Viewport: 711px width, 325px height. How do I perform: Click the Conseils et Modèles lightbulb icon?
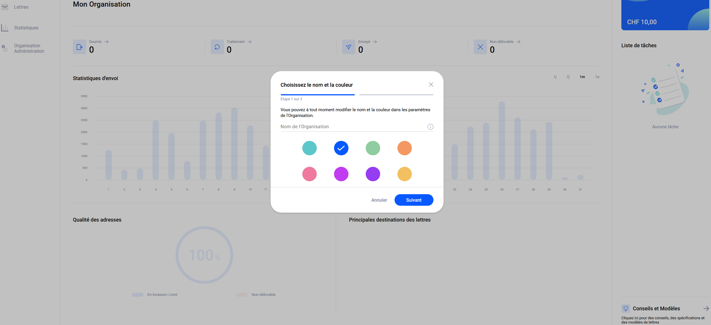pyautogui.click(x=626, y=308)
